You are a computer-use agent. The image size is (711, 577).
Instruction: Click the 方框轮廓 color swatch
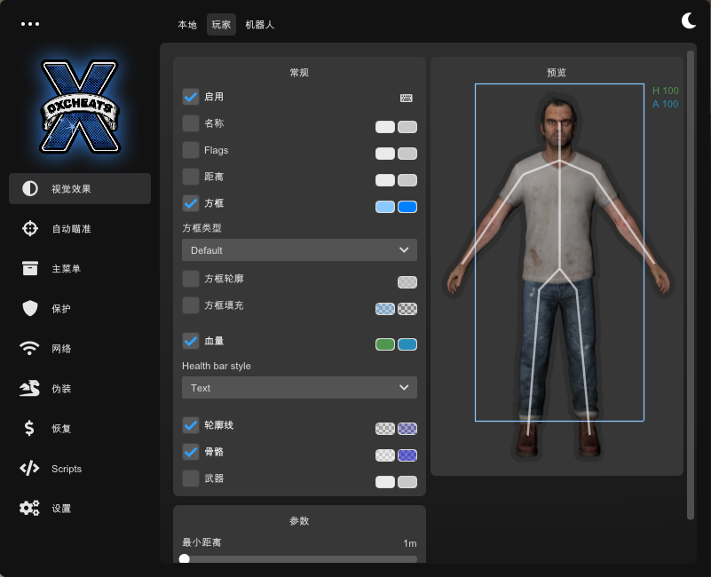click(x=407, y=282)
